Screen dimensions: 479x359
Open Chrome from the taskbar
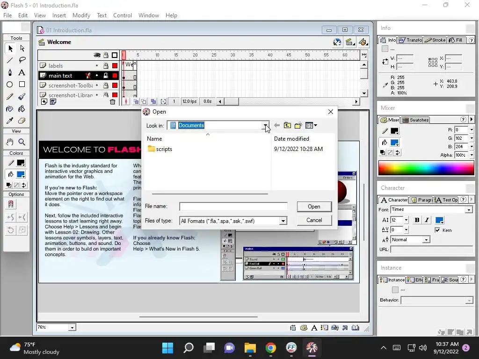pyautogui.click(x=271, y=348)
